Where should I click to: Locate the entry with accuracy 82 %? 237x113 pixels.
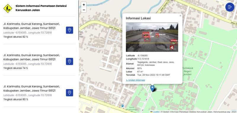coord(69,30)
